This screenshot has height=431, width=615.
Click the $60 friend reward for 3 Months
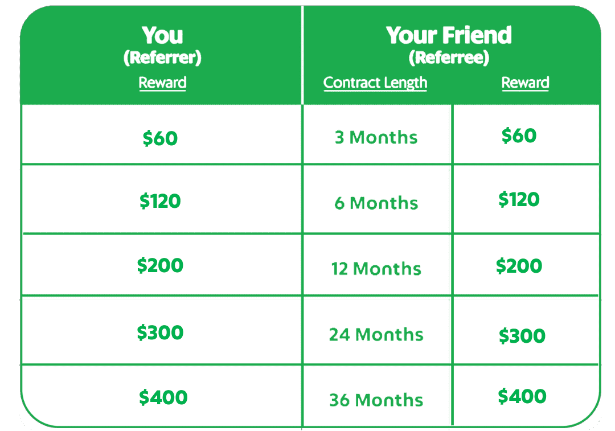pos(519,136)
